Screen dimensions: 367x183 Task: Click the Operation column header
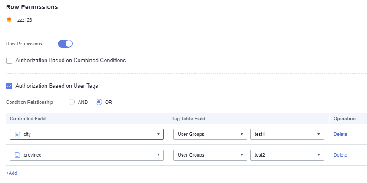(344, 119)
